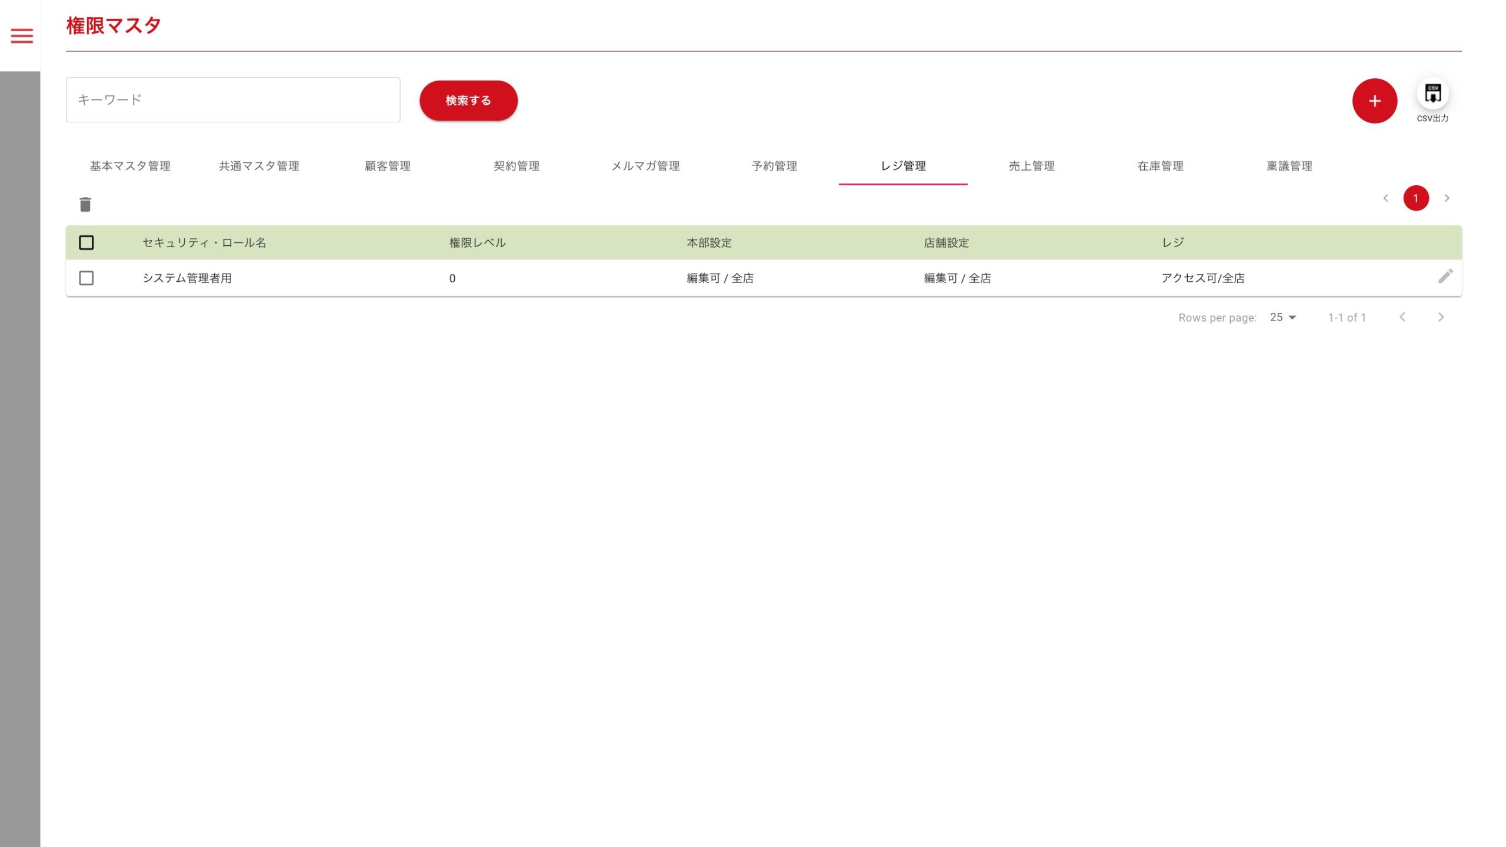Edit システム管理者用 row with pencil icon
The height and width of the screenshot is (847, 1506).
pyautogui.click(x=1445, y=276)
